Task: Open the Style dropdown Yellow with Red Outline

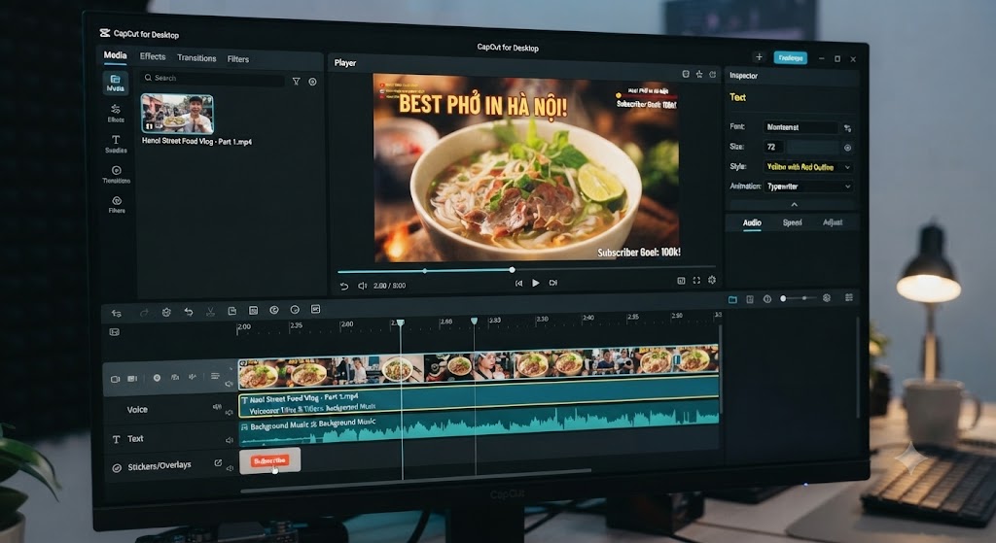Action: [x=808, y=167]
